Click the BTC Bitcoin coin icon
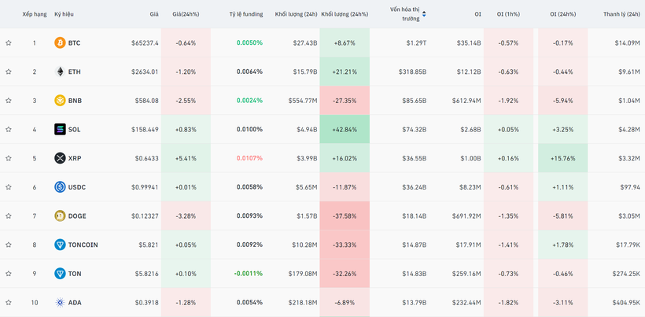This screenshot has height=317, width=645. [60, 42]
